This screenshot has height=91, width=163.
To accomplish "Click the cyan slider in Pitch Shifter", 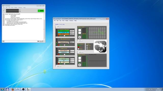I will pyautogui.click(x=63, y=32).
